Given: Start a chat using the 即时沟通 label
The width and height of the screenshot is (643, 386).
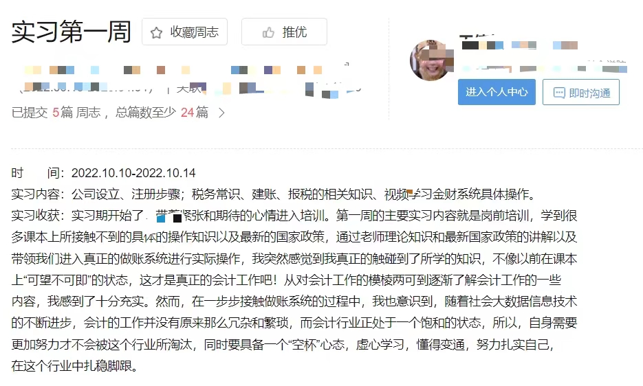Looking at the screenshot, I should click(x=589, y=93).
